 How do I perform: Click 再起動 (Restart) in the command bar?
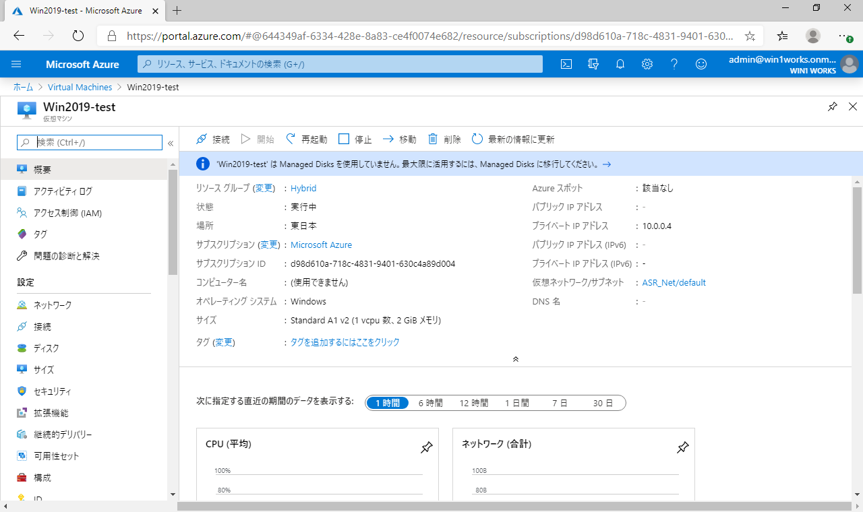point(306,139)
